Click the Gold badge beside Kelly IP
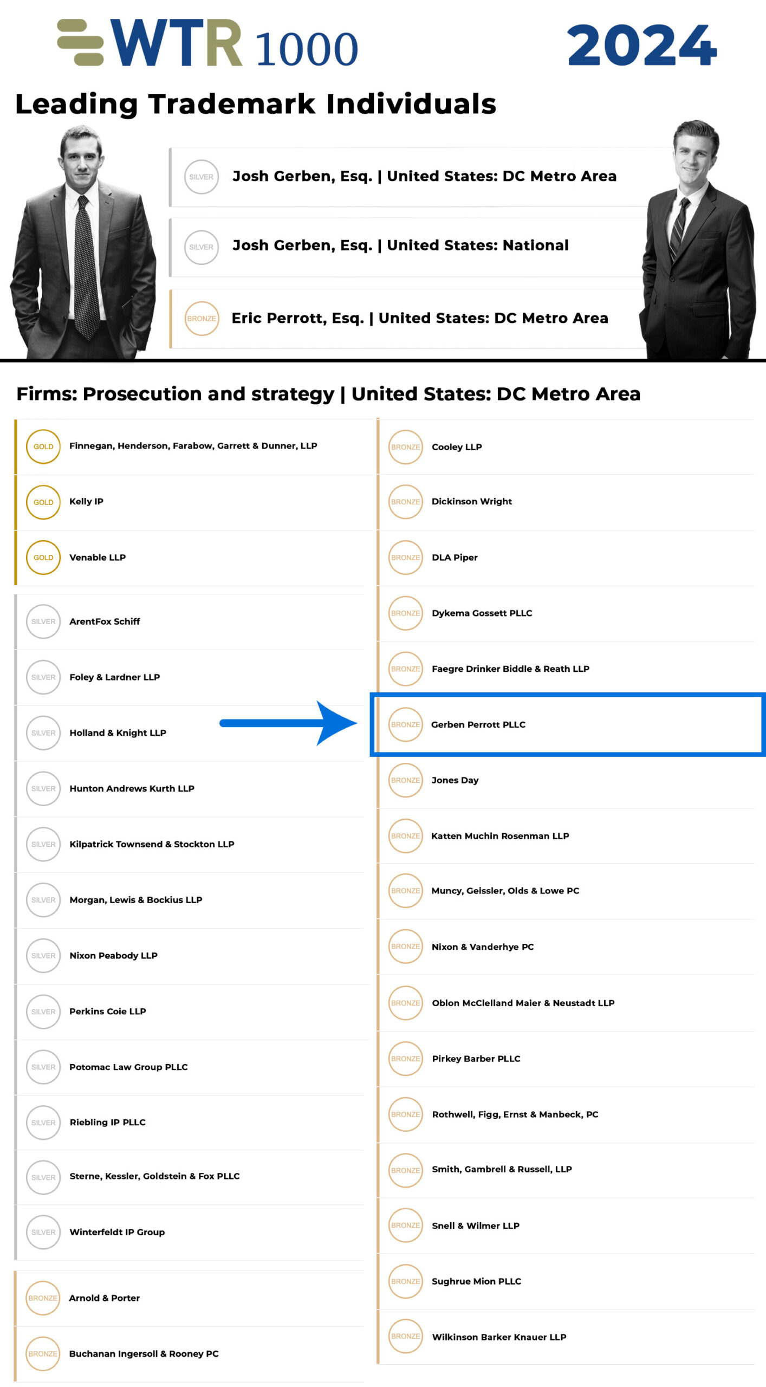The height and width of the screenshot is (1387, 766). (x=43, y=502)
